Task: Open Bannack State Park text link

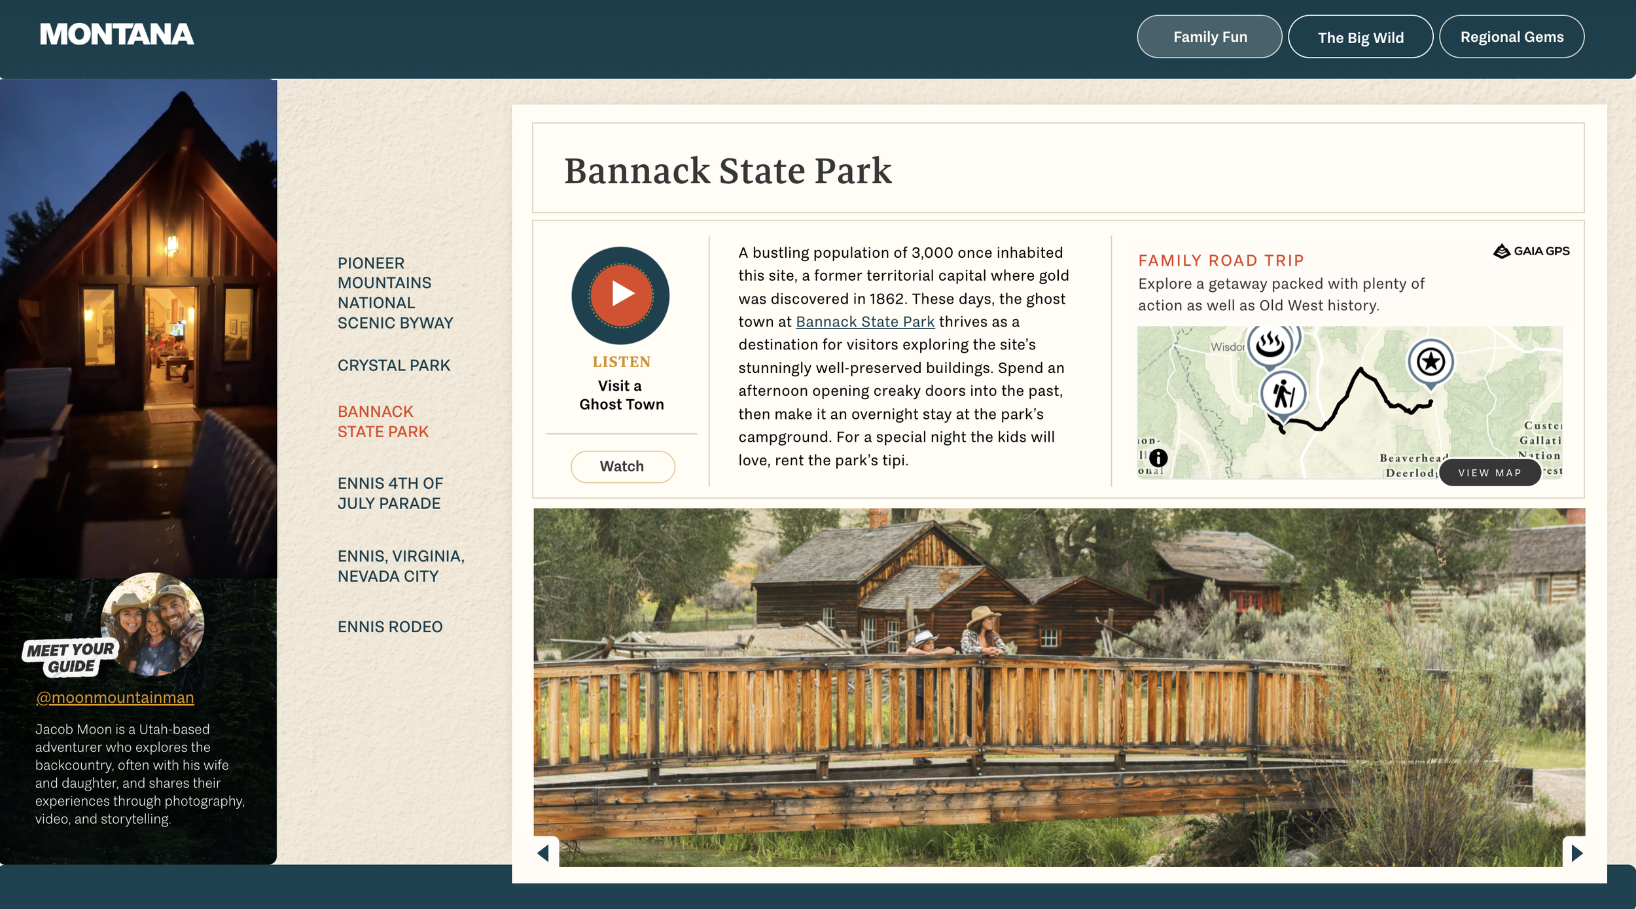Action: coord(864,322)
